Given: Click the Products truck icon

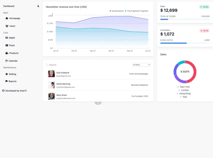Looking at the screenshot, I should pyautogui.click(x=7, y=53).
